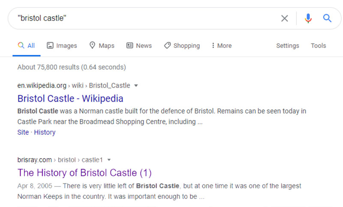Open the News tab

click(x=139, y=46)
